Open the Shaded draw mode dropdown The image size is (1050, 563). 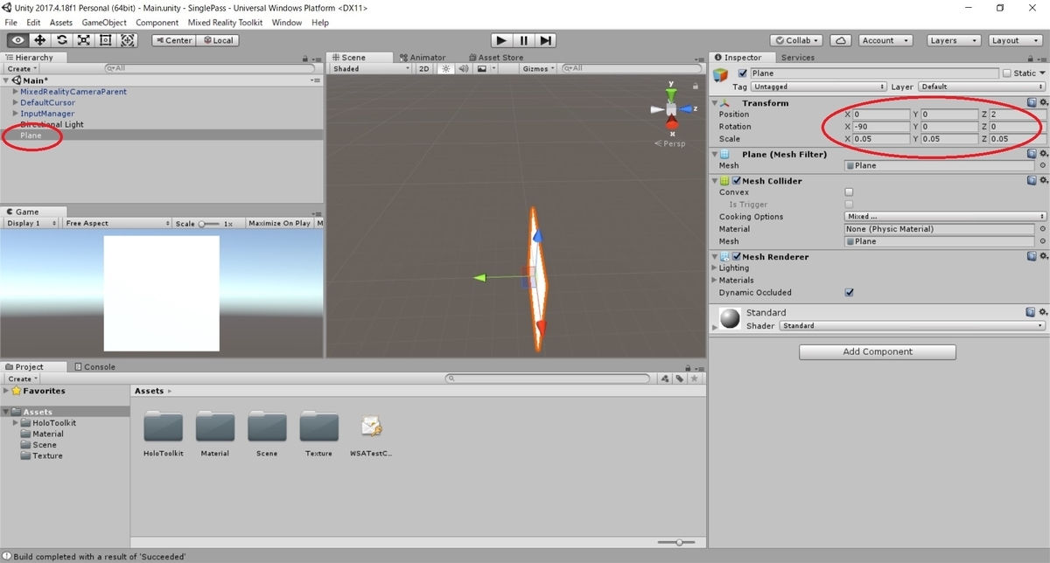pyautogui.click(x=371, y=68)
